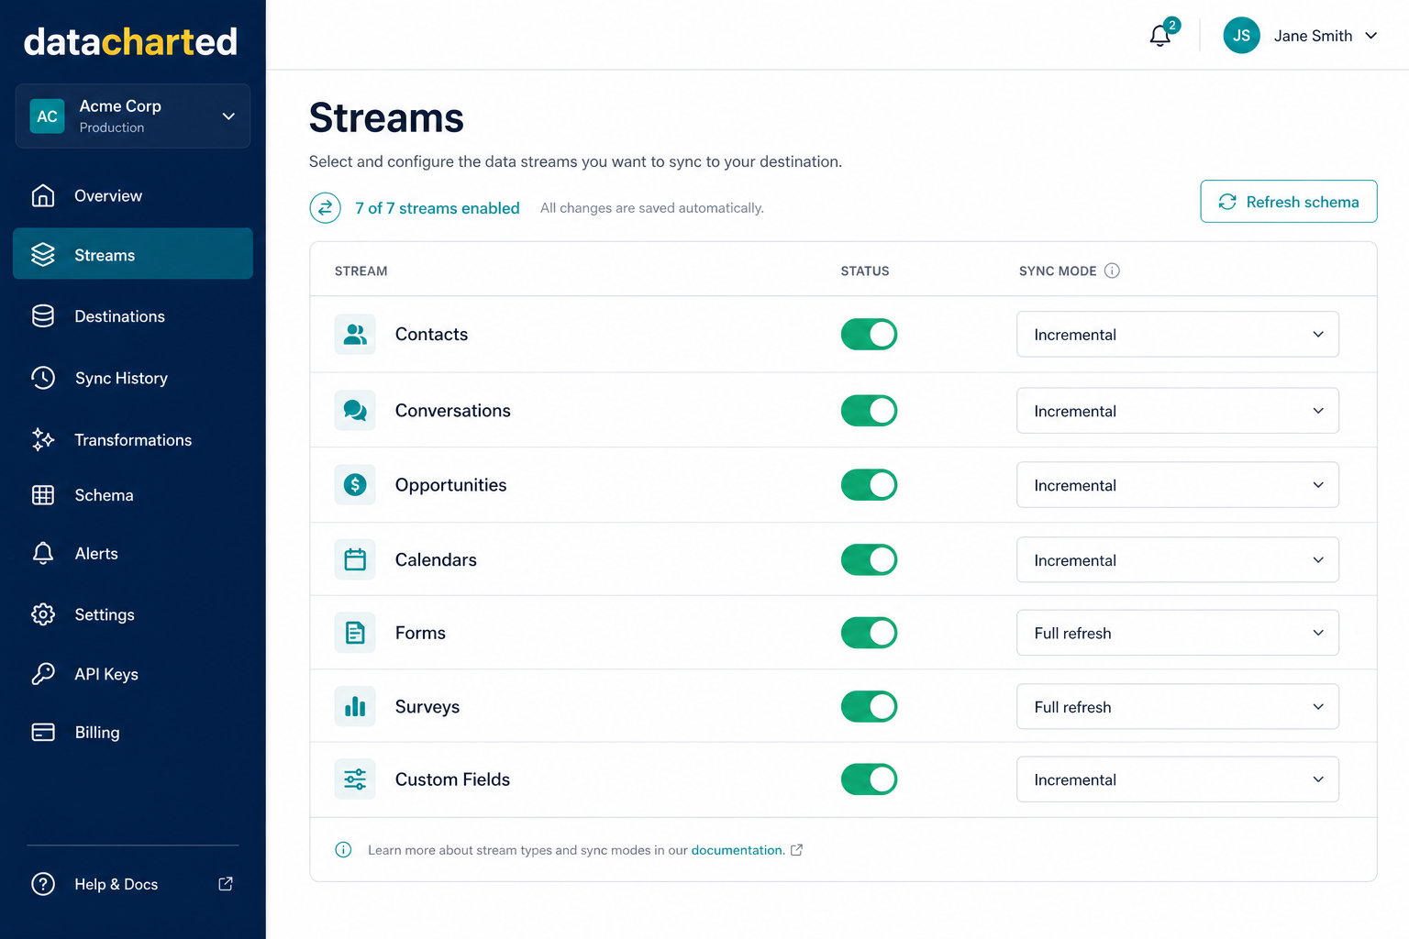Screen dimensions: 1409x939
Task: Click the STATUS column header
Action: (865, 271)
